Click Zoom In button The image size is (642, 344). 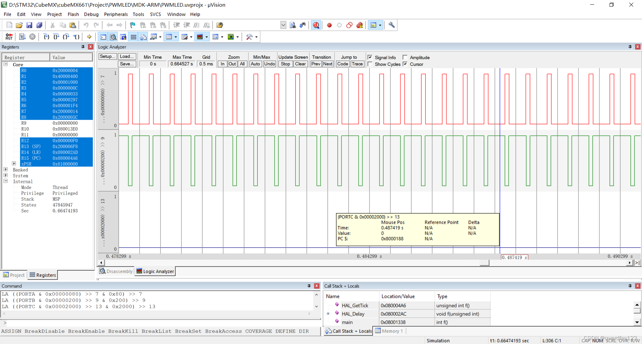click(222, 64)
